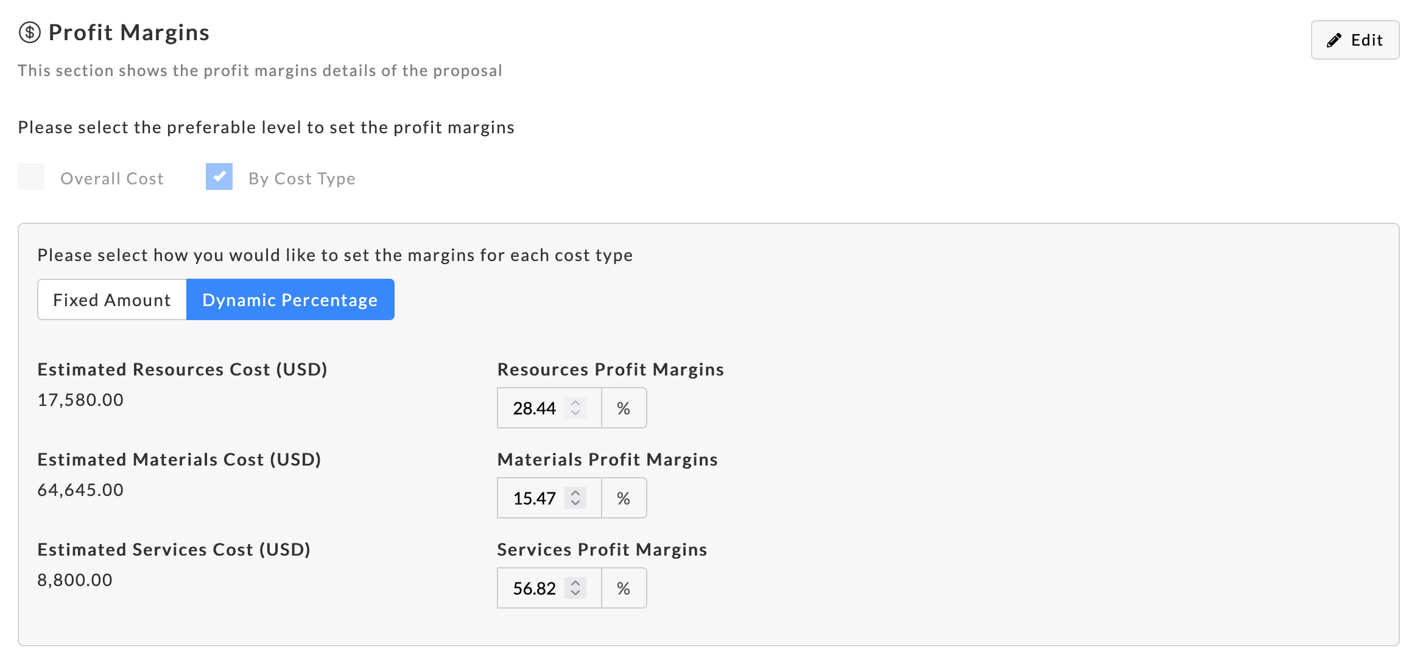Increase Resources Profit Margins with up arrow
This screenshot has width=1417, height=667.
[575, 402]
